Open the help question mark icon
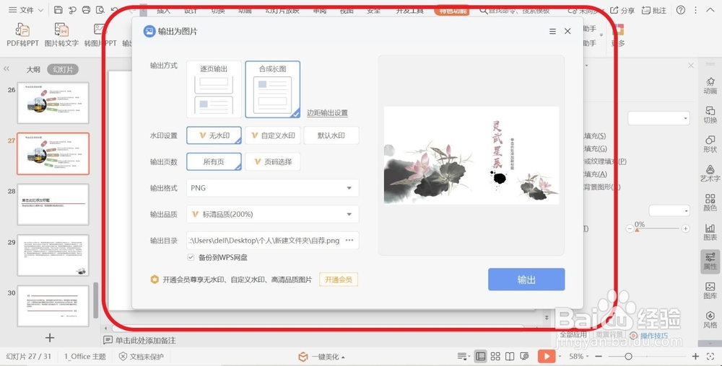 tap(681, 10)
